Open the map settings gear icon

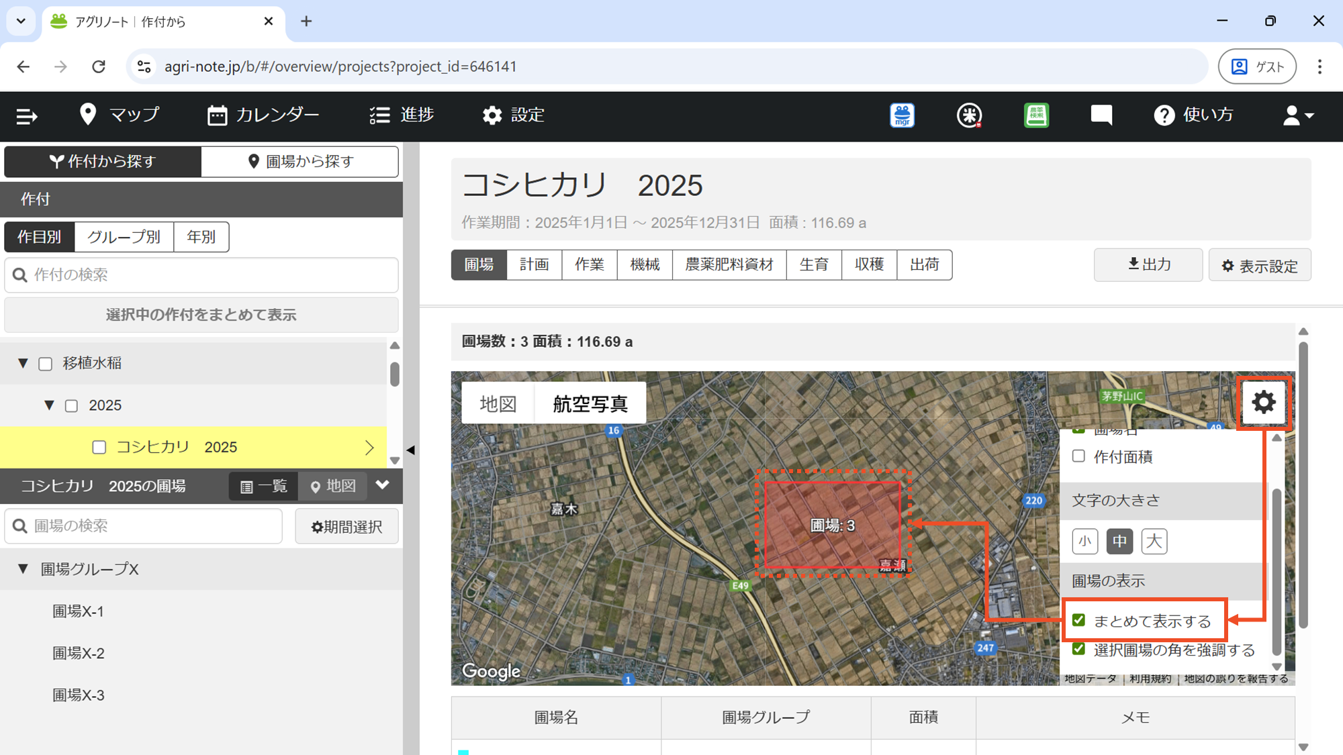[1263, 402]
